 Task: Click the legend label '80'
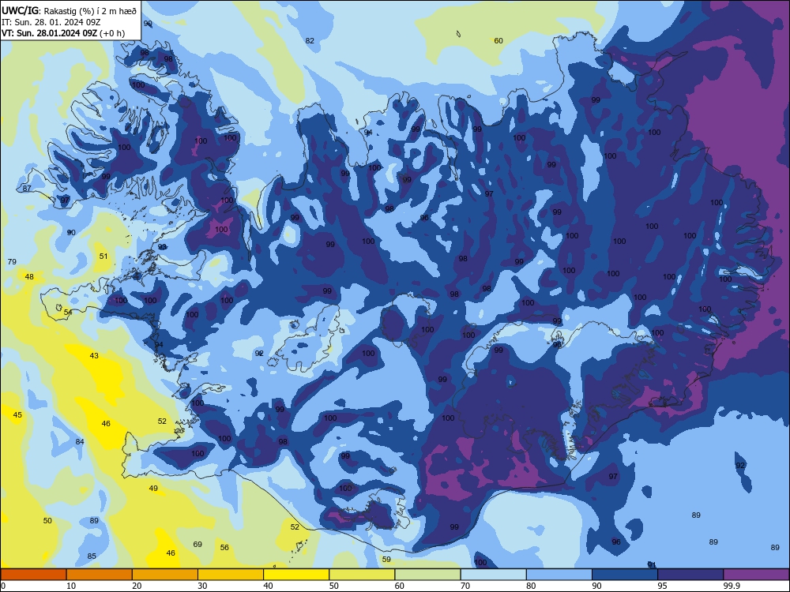coord(531,586)
